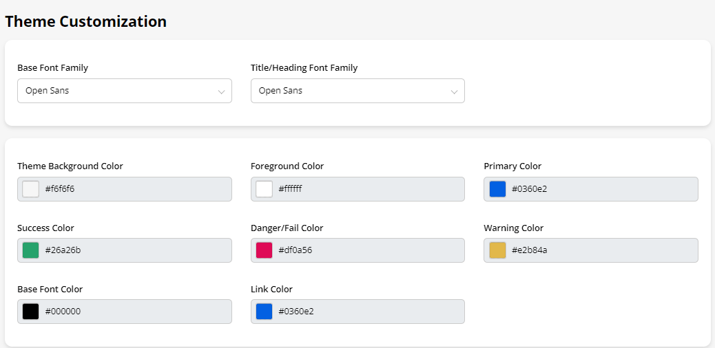Click the white Foreground Color swatch
Viewport: 715px width, 348px height.
tap(264, 189)
